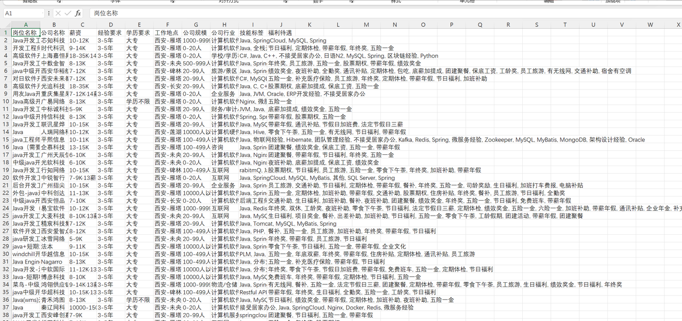
Task: Click the skills cell starting with Java, Hive
Action: tap(253, 132)
